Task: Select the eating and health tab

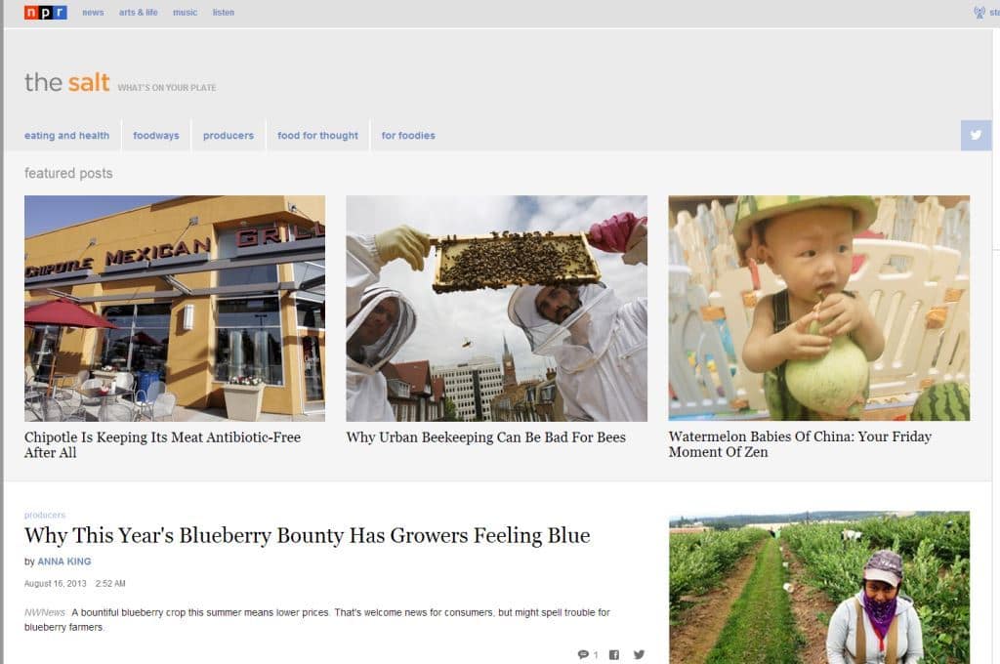Action: click(67, 135)
